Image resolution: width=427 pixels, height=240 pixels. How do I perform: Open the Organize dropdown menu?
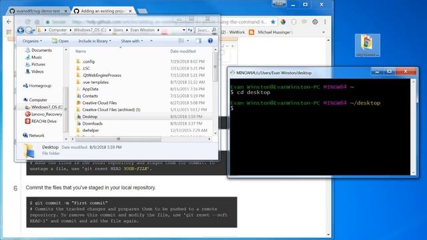[32, 41]
